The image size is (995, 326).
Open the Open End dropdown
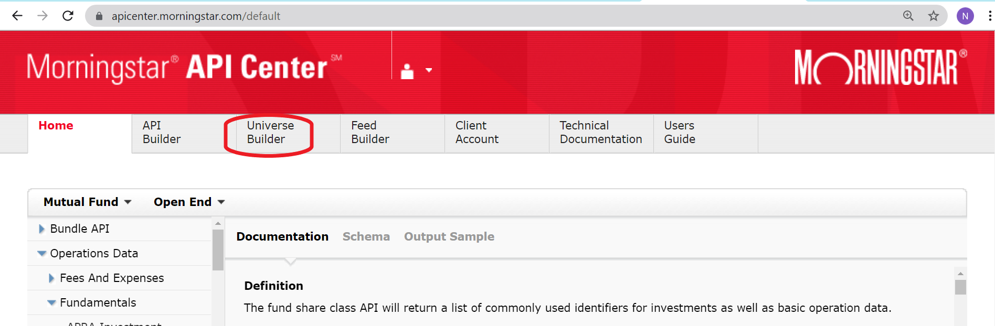point(189,202)
